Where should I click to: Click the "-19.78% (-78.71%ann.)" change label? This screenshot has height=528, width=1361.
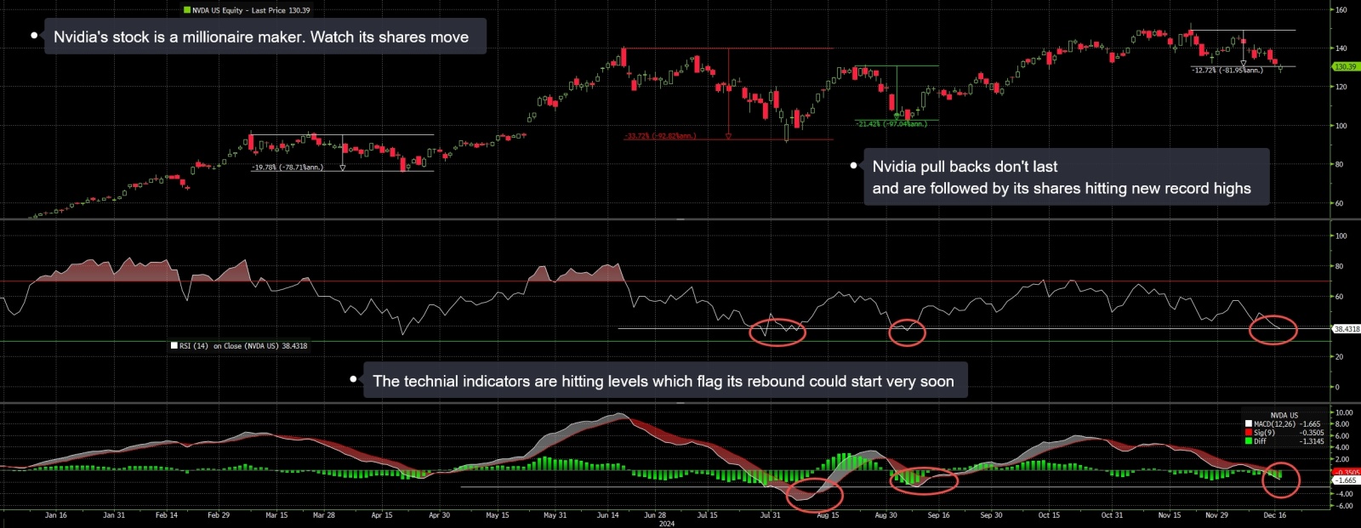(x=288, y=167)
